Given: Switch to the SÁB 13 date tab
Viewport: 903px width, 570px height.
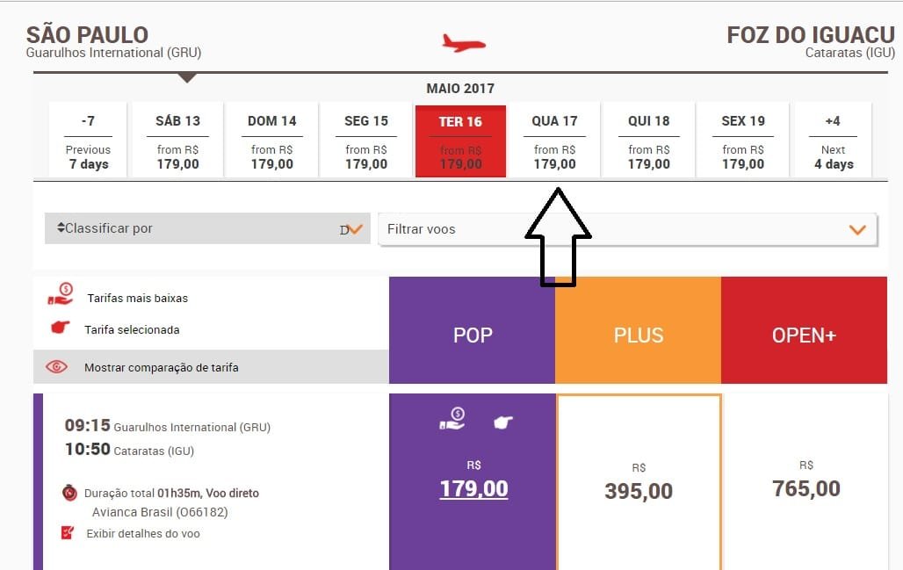Looking at the screenshot, I should tap(177, 140).
